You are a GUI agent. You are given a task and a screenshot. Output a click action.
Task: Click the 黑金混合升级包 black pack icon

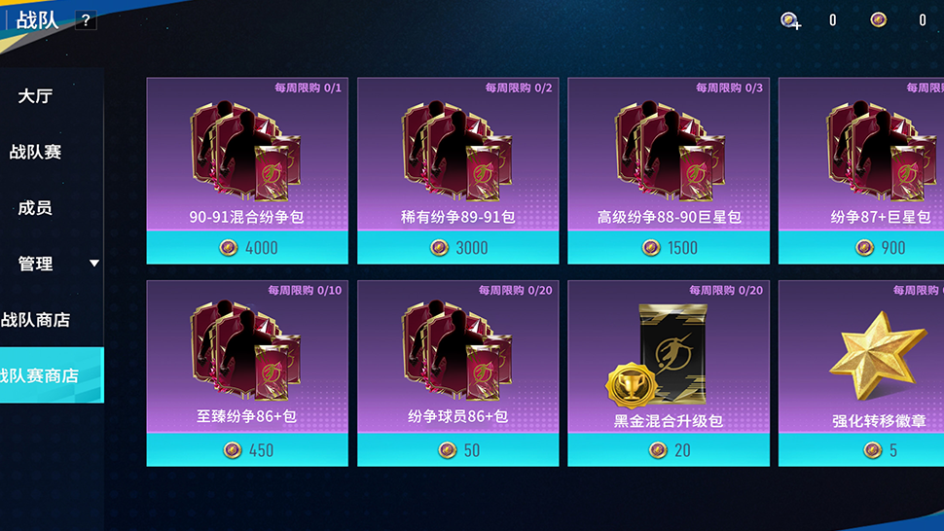click(x=658, y=356)
